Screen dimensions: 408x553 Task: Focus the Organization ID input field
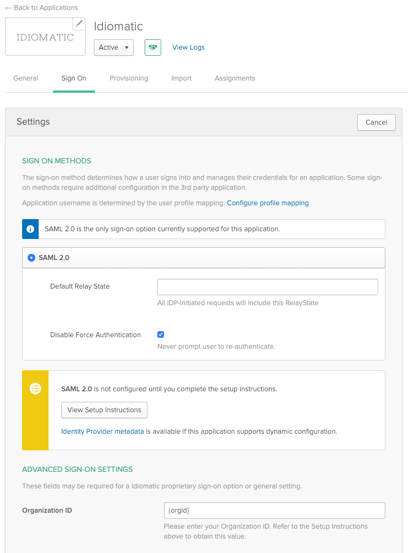[274, 511]
